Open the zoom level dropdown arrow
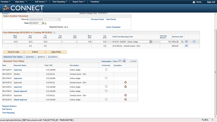 213,120
